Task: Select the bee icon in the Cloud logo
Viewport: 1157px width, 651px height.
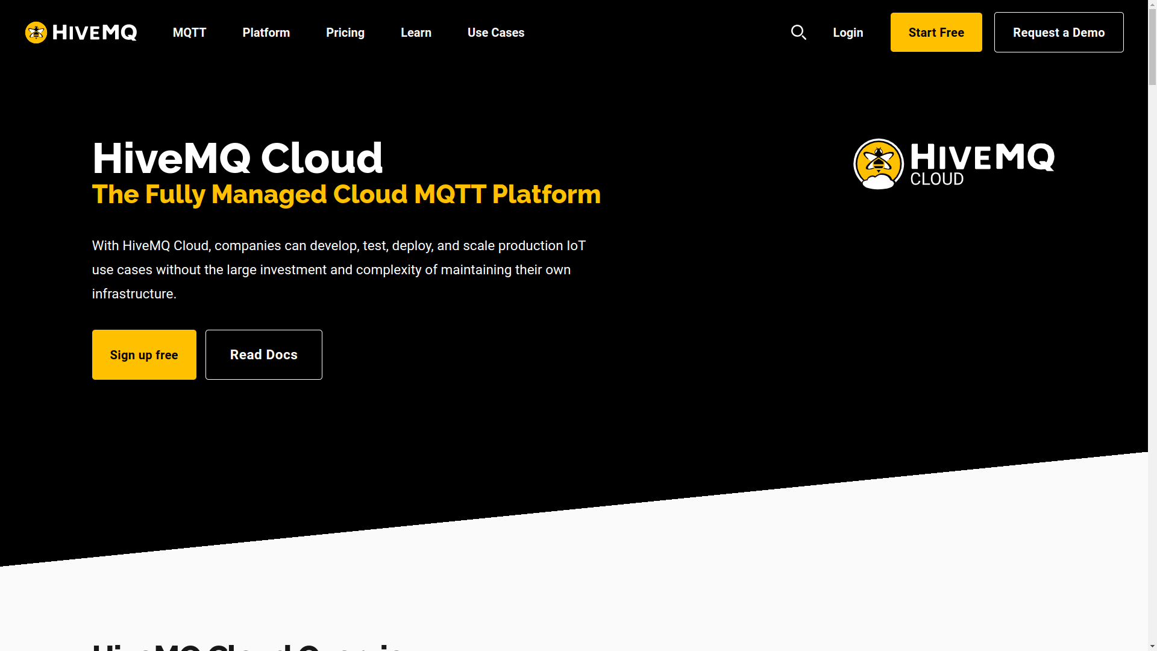Action: point(877,159)
